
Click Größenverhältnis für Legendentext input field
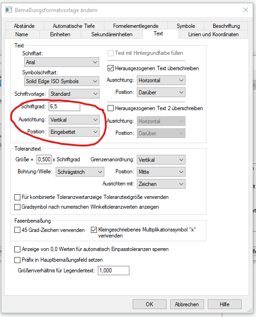114,271
